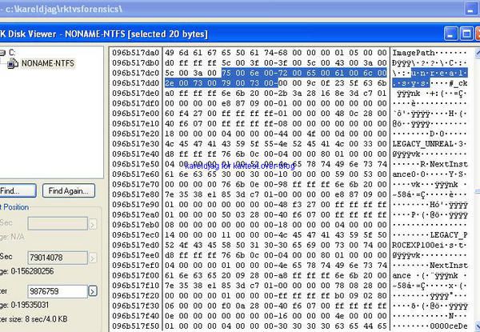Click go arrow next to 79014078 field
The width and height of the screenshot is (480, 332).
[93, 258]
